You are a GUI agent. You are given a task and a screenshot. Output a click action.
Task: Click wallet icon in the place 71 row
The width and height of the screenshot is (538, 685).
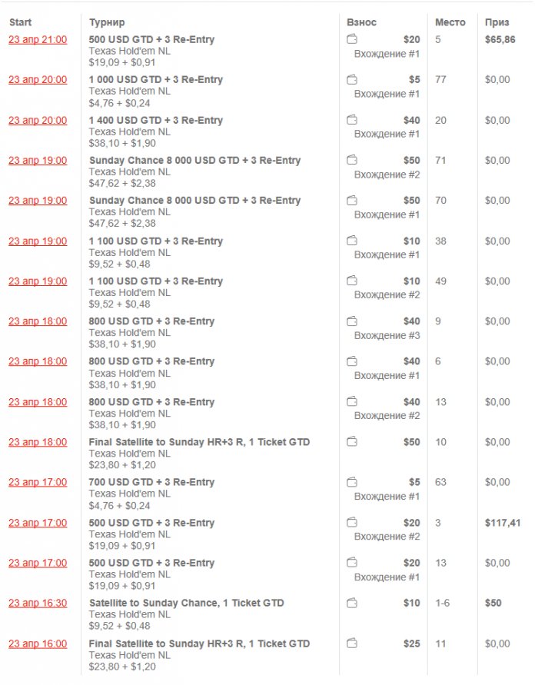click(352, 160)
